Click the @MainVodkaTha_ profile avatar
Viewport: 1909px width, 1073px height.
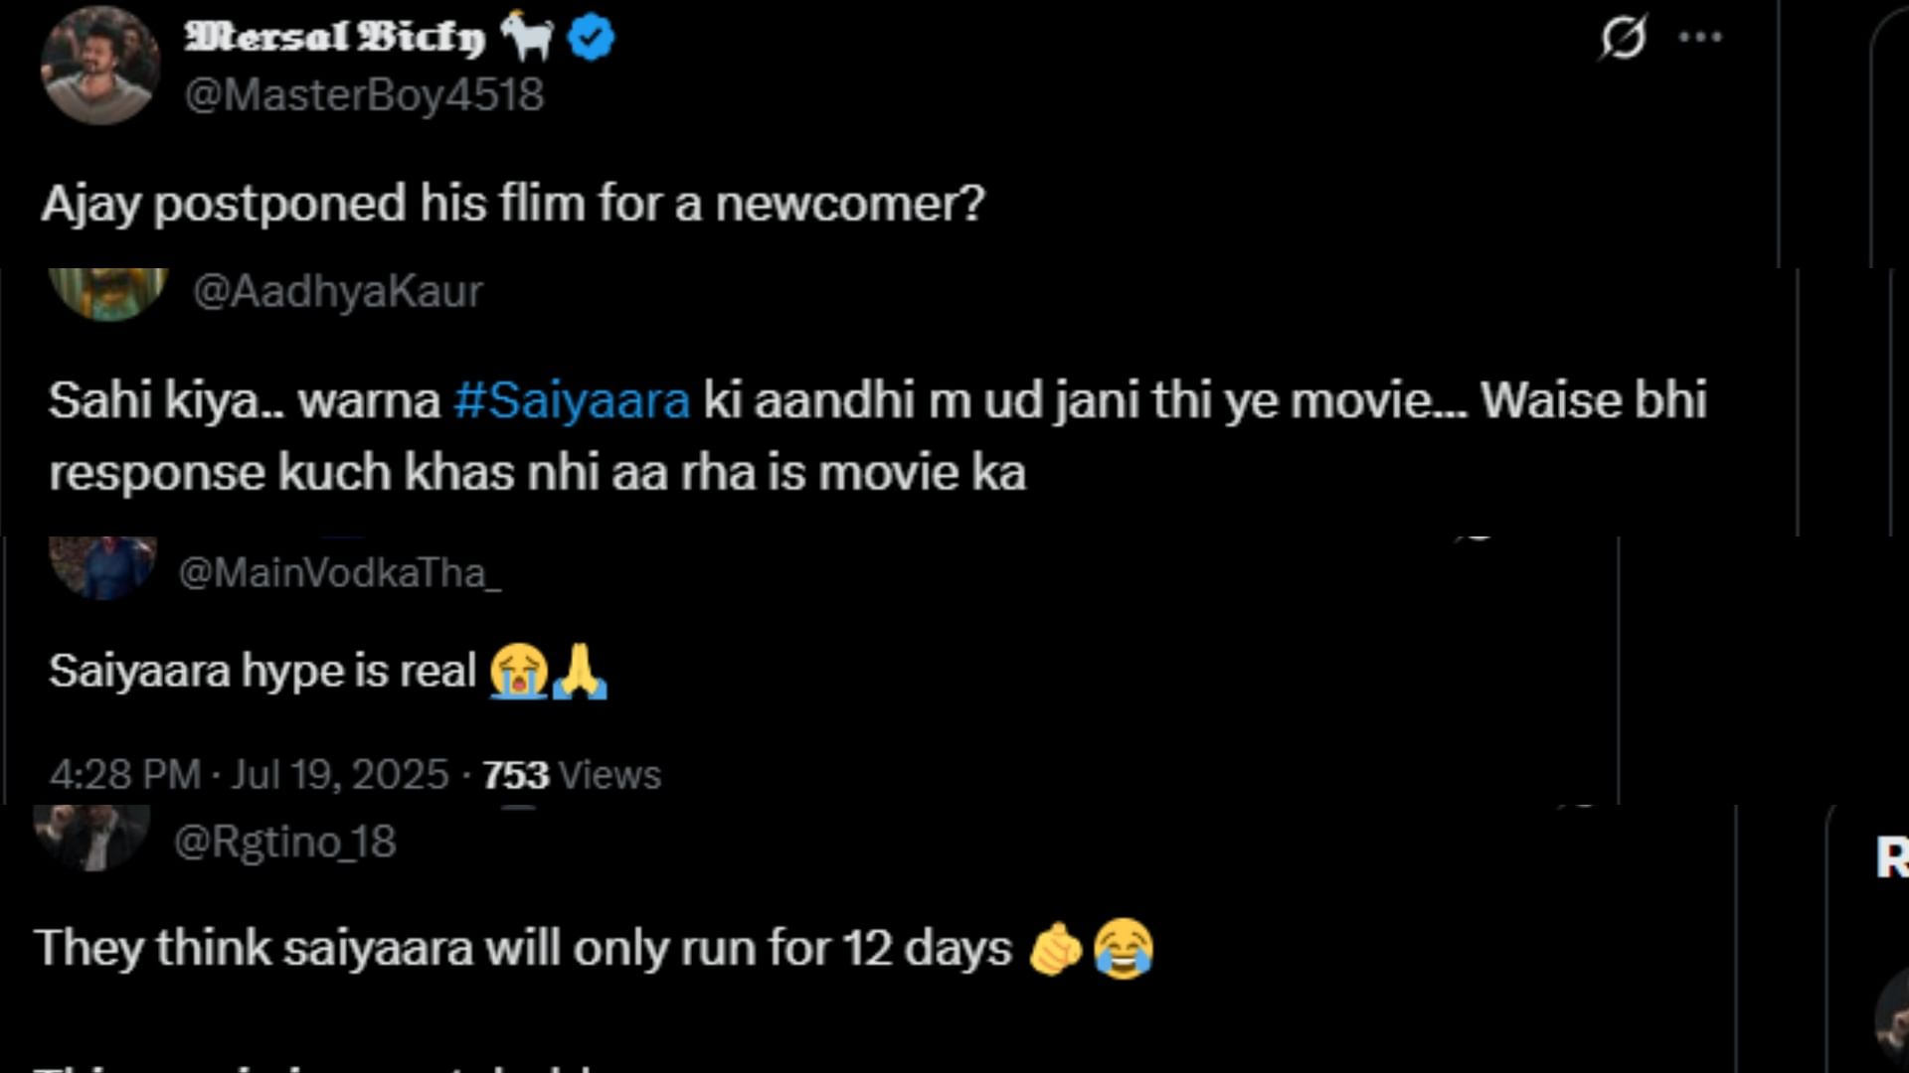[x=103, y=567]
